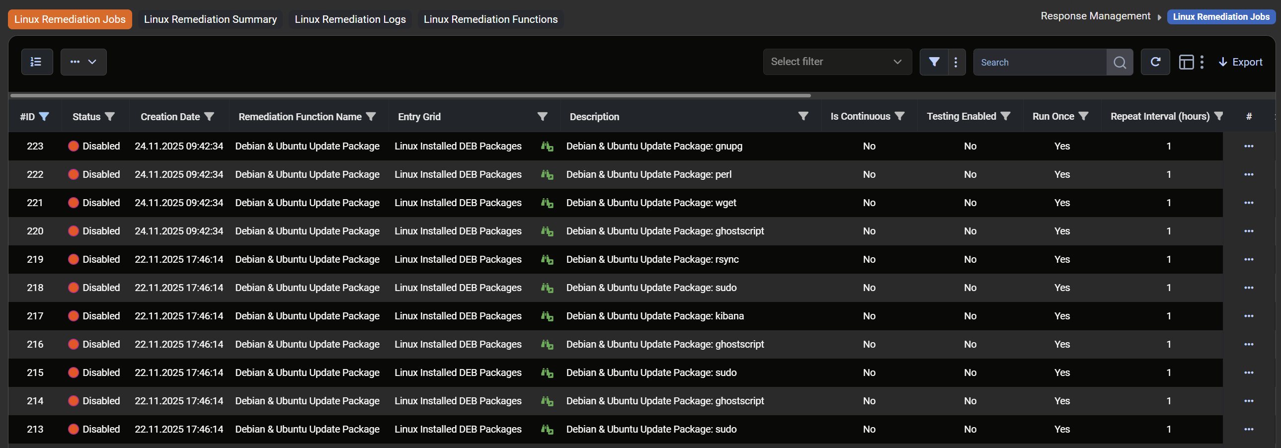Viewport: 1281px width, 448px height.
Task: Click the funnel filter button in toolbar
Action: pyautogui.click(x=933, y=62)
